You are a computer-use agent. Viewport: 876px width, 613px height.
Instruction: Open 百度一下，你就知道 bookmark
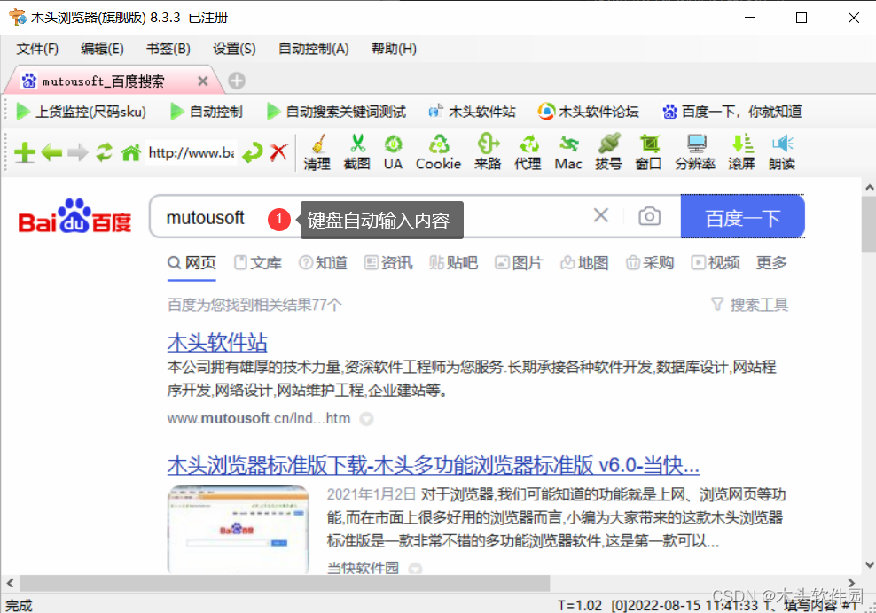pos(732,112)
